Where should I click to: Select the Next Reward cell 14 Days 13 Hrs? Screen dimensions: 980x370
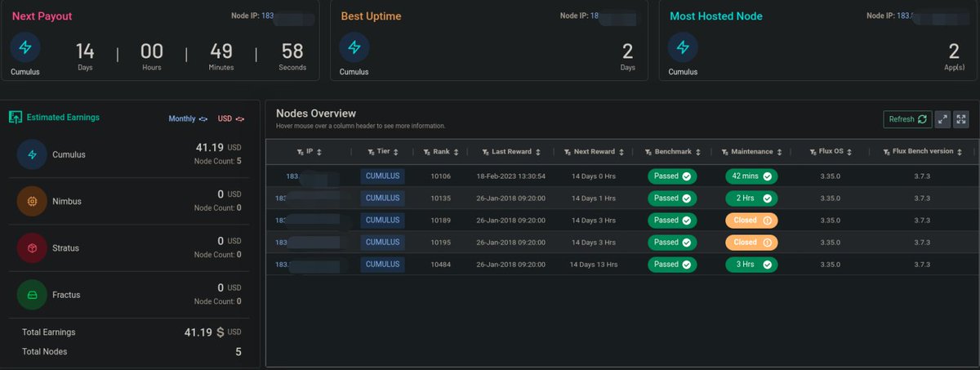593,264
